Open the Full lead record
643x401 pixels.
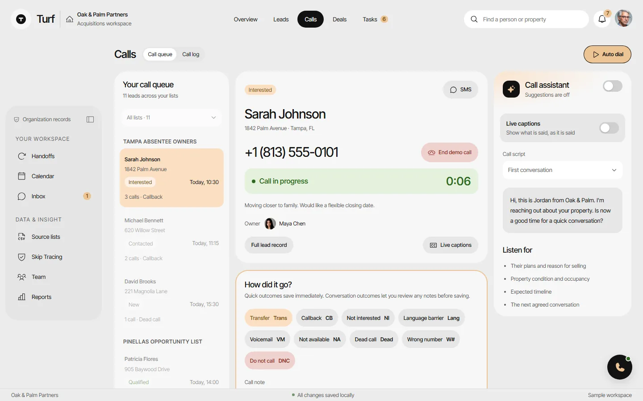coord(269,245)
